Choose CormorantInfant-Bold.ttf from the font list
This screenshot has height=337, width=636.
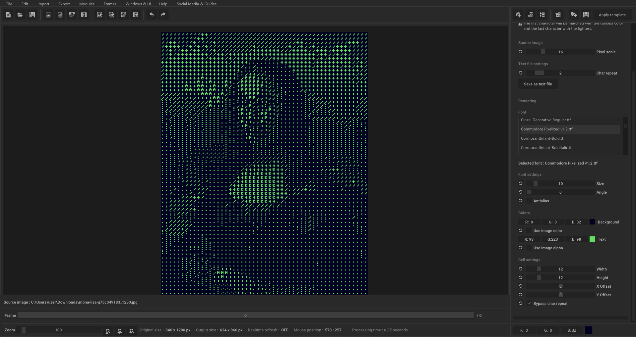(543, 138)
